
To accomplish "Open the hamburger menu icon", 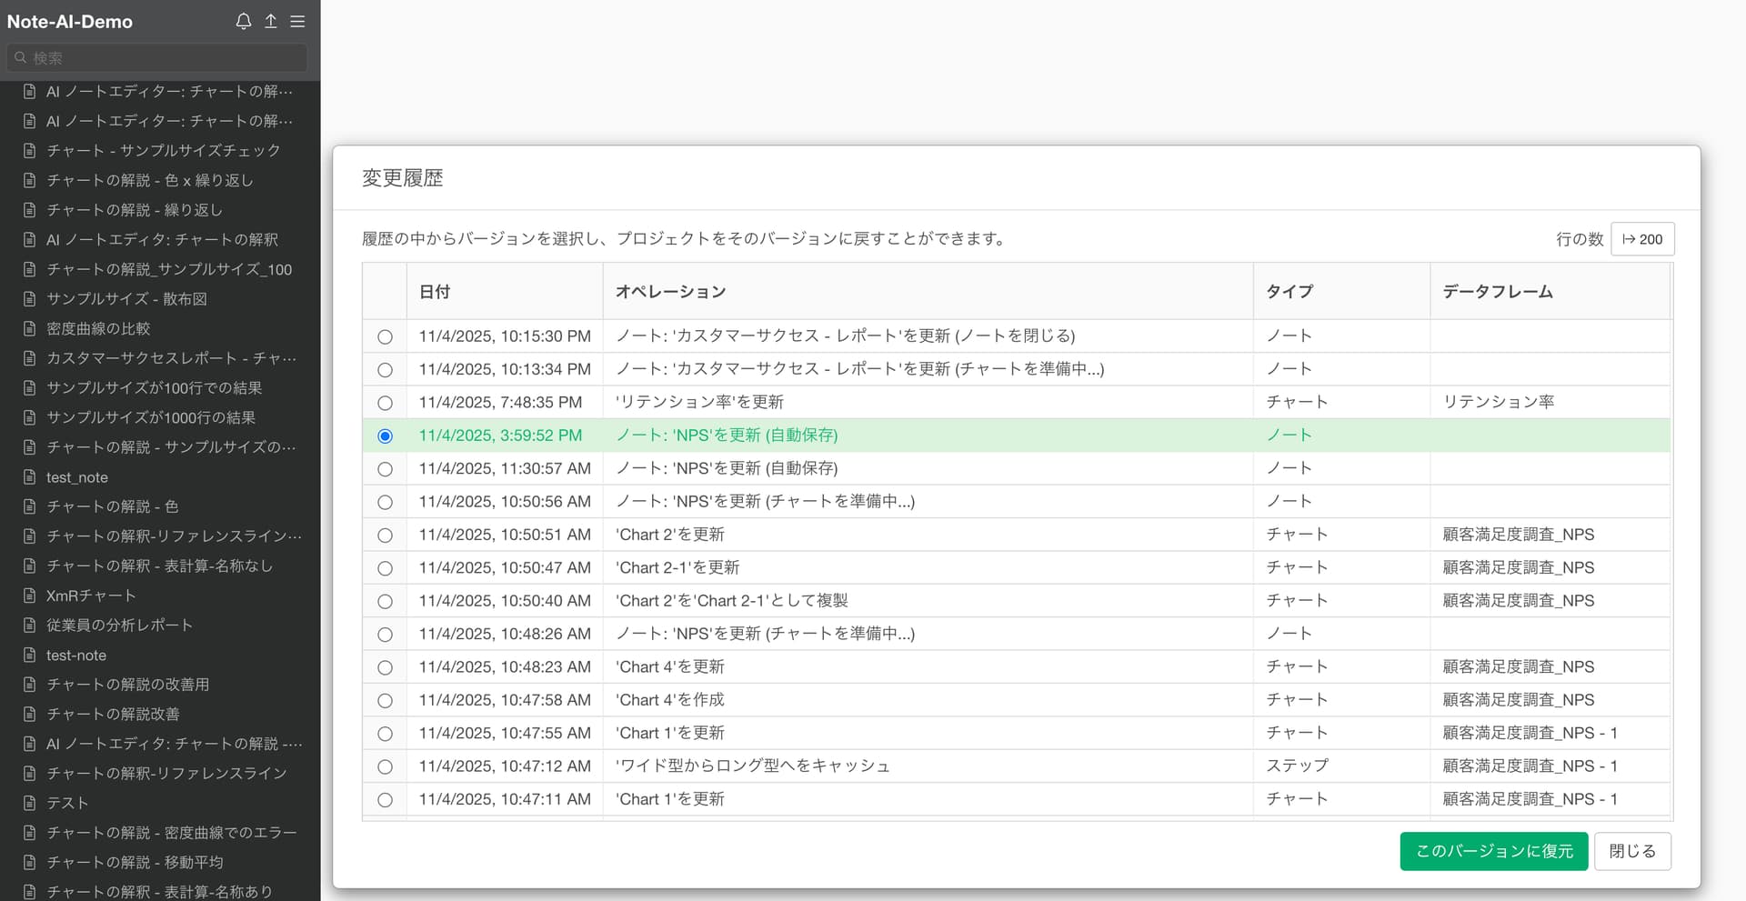I will 297,21.
